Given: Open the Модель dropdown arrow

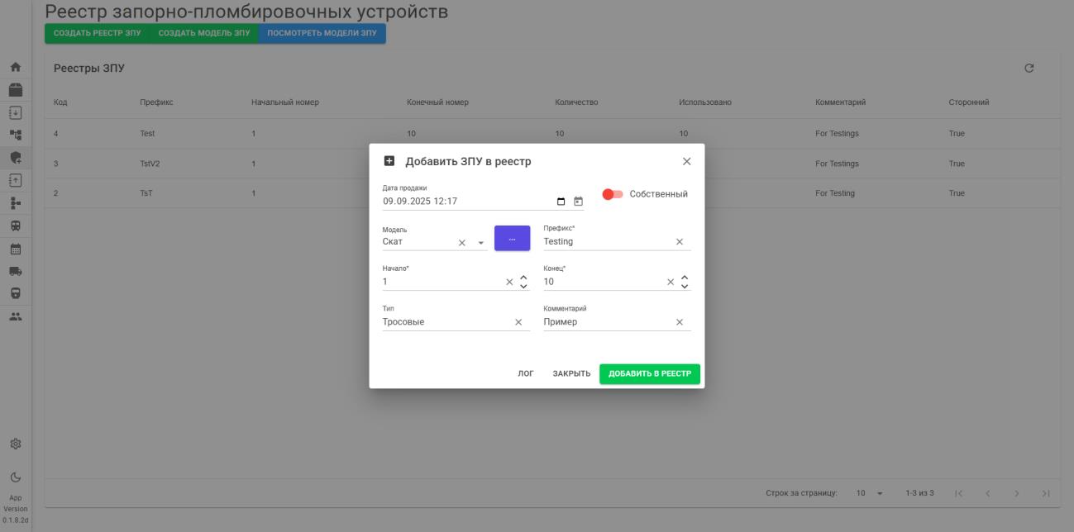Looking at the screenshot, I should (480, 241).
